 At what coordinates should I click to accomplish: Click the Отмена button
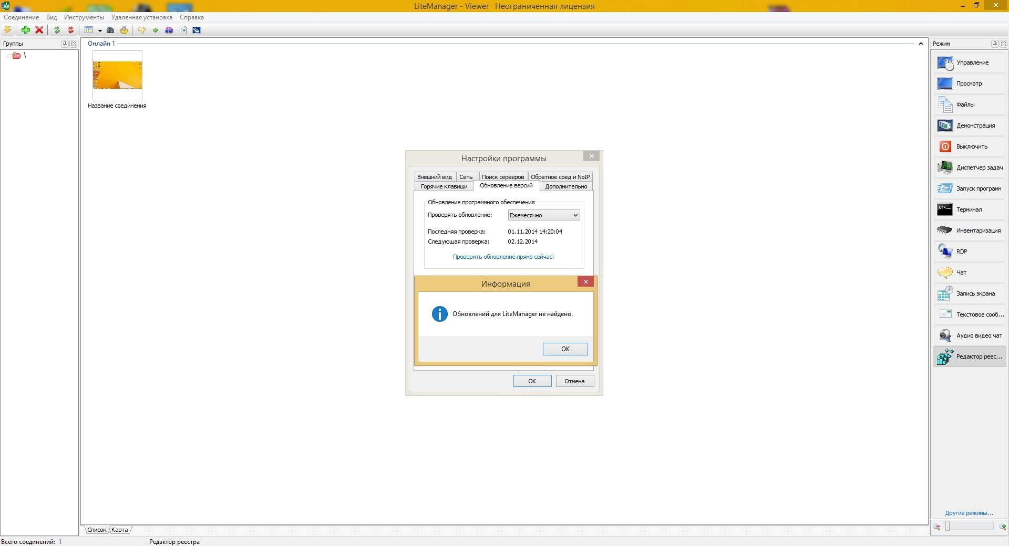coord(575,381)
